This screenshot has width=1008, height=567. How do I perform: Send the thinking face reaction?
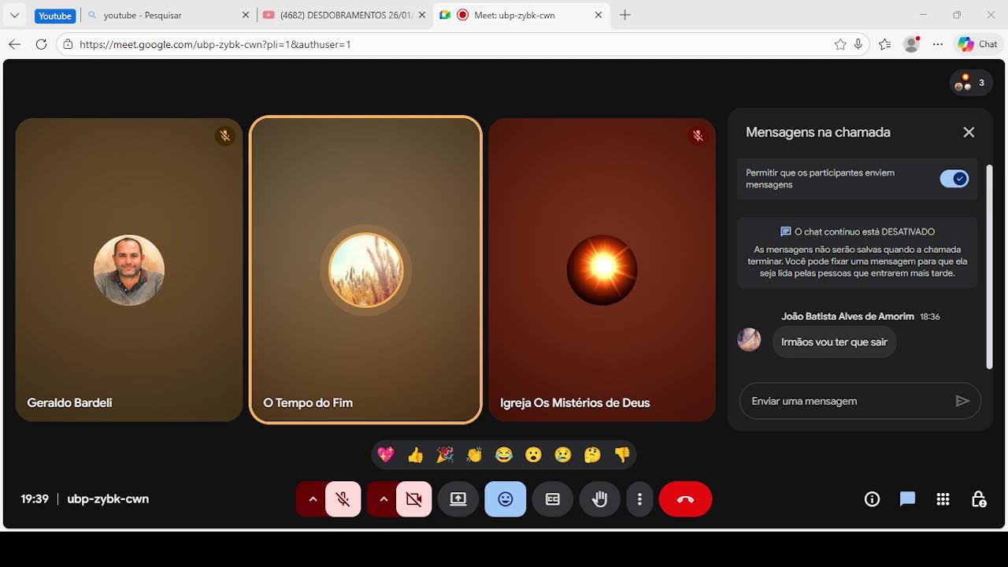tap(592, 454)
